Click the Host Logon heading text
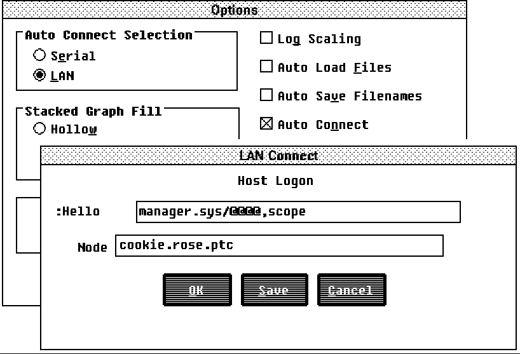The height and width of the screenshot is (354, 520). click(275, 180)
